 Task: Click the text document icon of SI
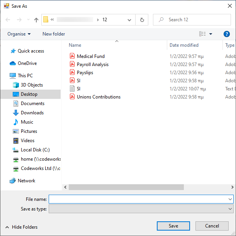coord(72,89)
